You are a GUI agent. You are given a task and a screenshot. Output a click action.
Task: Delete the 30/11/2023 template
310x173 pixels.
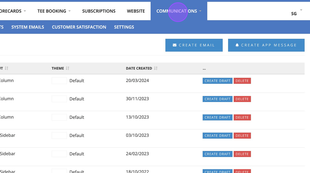click(x=242, y=99)
